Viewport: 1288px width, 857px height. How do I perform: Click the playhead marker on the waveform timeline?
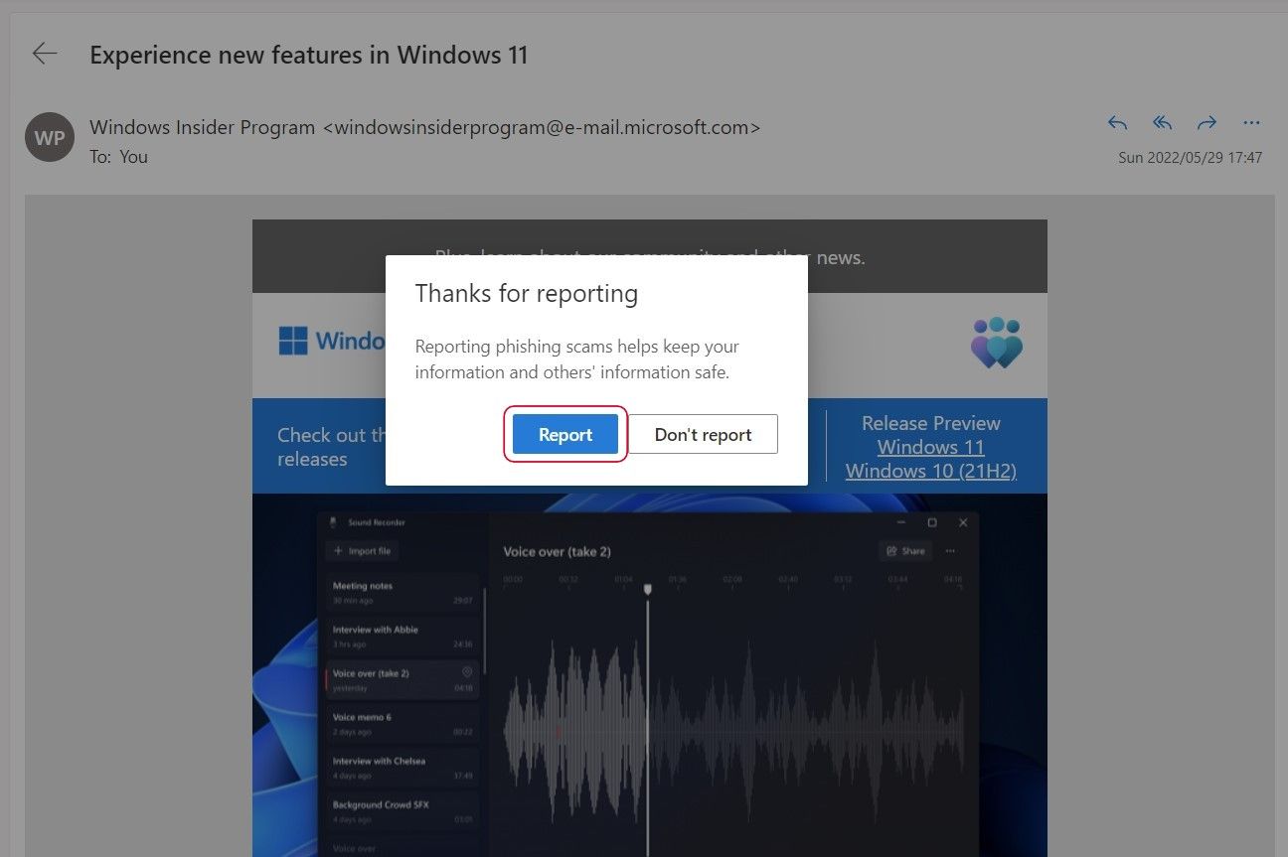coord(648,590)
